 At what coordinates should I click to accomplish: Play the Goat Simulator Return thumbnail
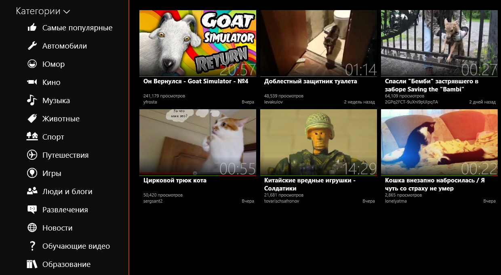click(x=198, y=43)
